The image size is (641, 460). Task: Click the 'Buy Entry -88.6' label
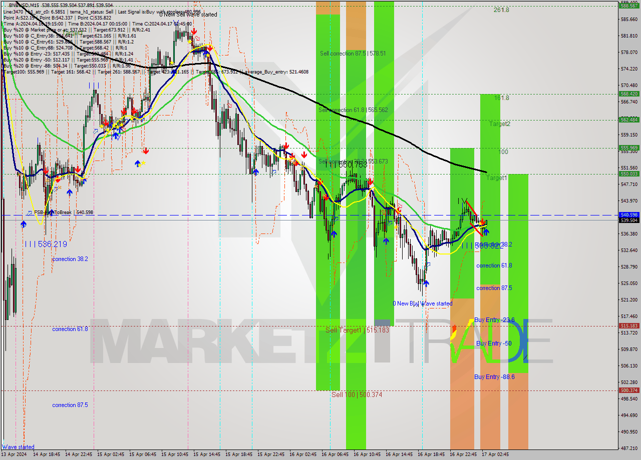tap(494, 377)
